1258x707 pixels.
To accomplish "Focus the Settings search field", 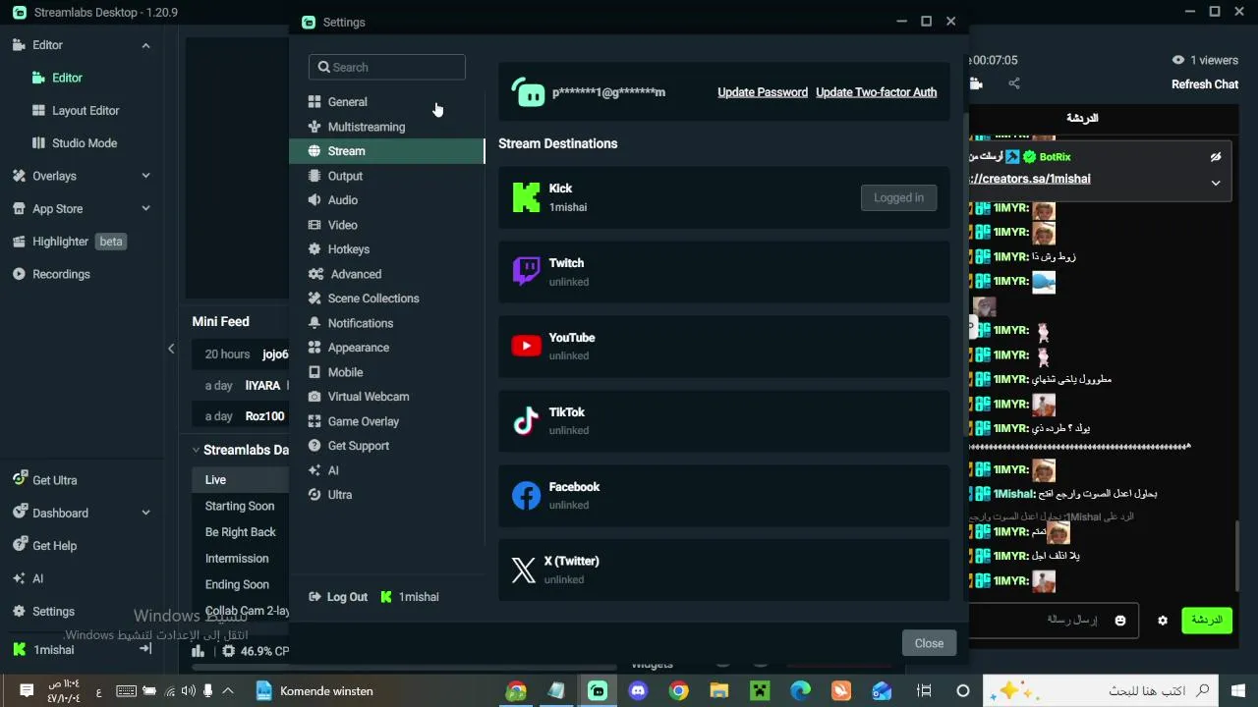I will coord(386,67).
